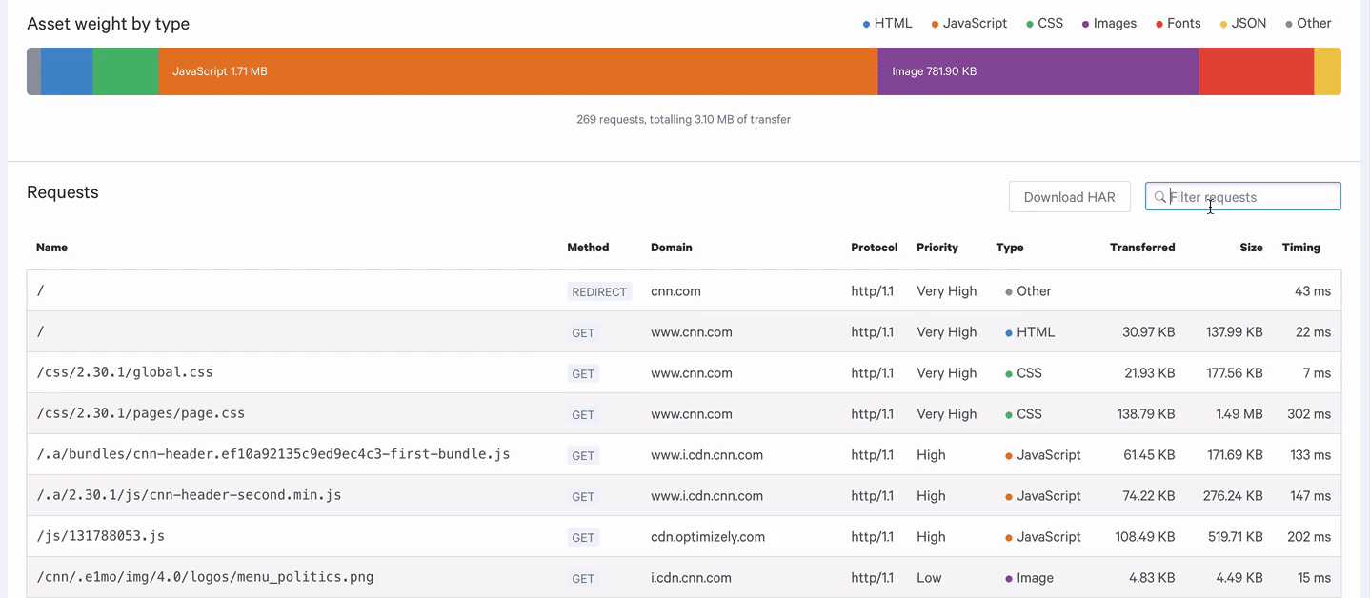Click the REDIRECT method badge

tap(599, 292)
